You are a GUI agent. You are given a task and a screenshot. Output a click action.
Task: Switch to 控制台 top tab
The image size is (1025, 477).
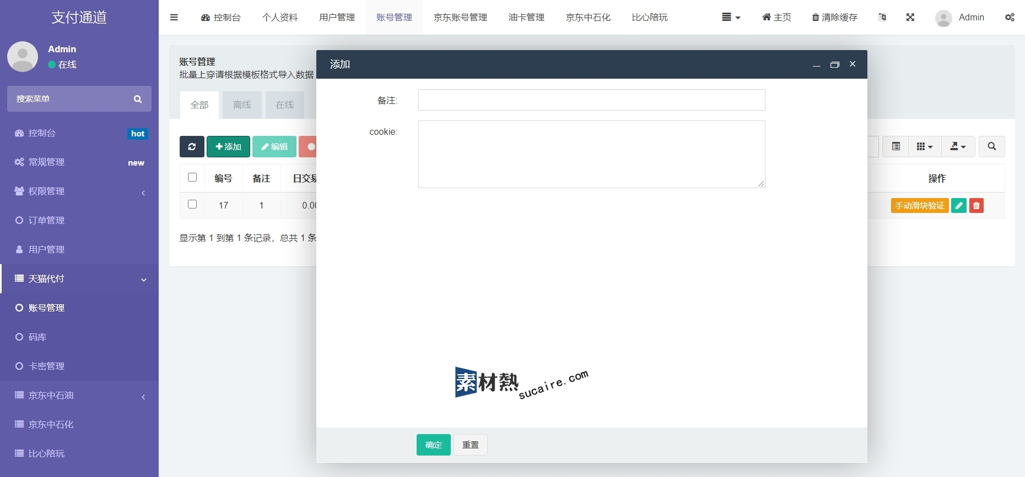coord(221,17)
